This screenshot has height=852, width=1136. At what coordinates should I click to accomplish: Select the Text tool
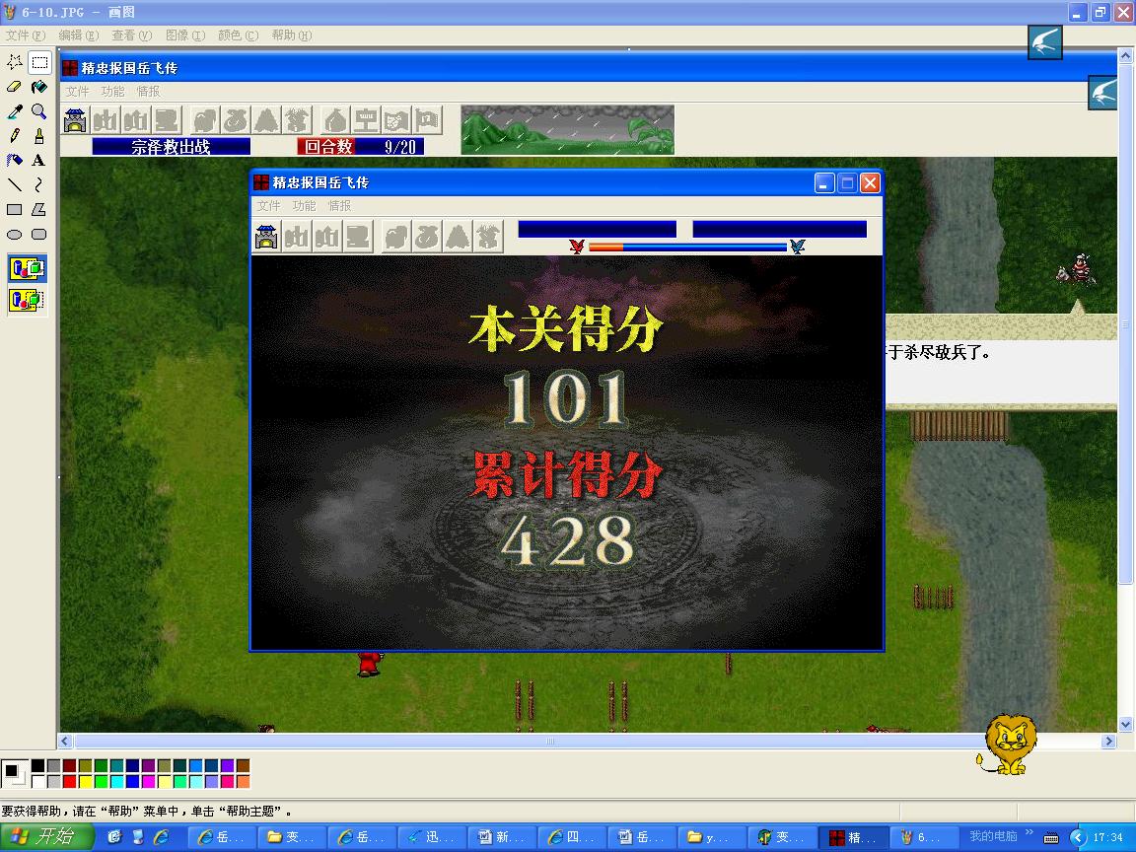tap(39, 160)
